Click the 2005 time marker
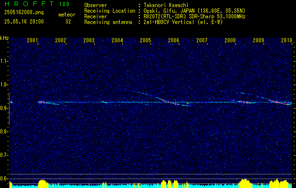Image resolution: width=296 pixels, height=188 pixels. point(145,40)
